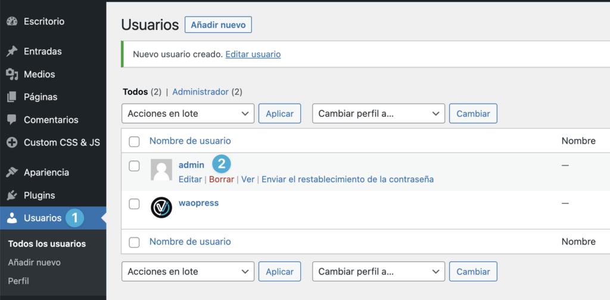Click the Nombre column footer text
Viewport: 610px width, 300px height.
(578, 242)
